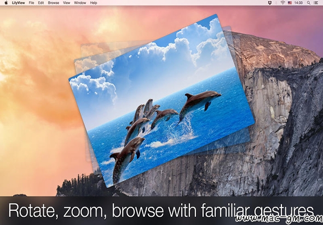Open the Window menu
Image resolution: width=323 pixels, height=225 pixels.
pos(80,3)
